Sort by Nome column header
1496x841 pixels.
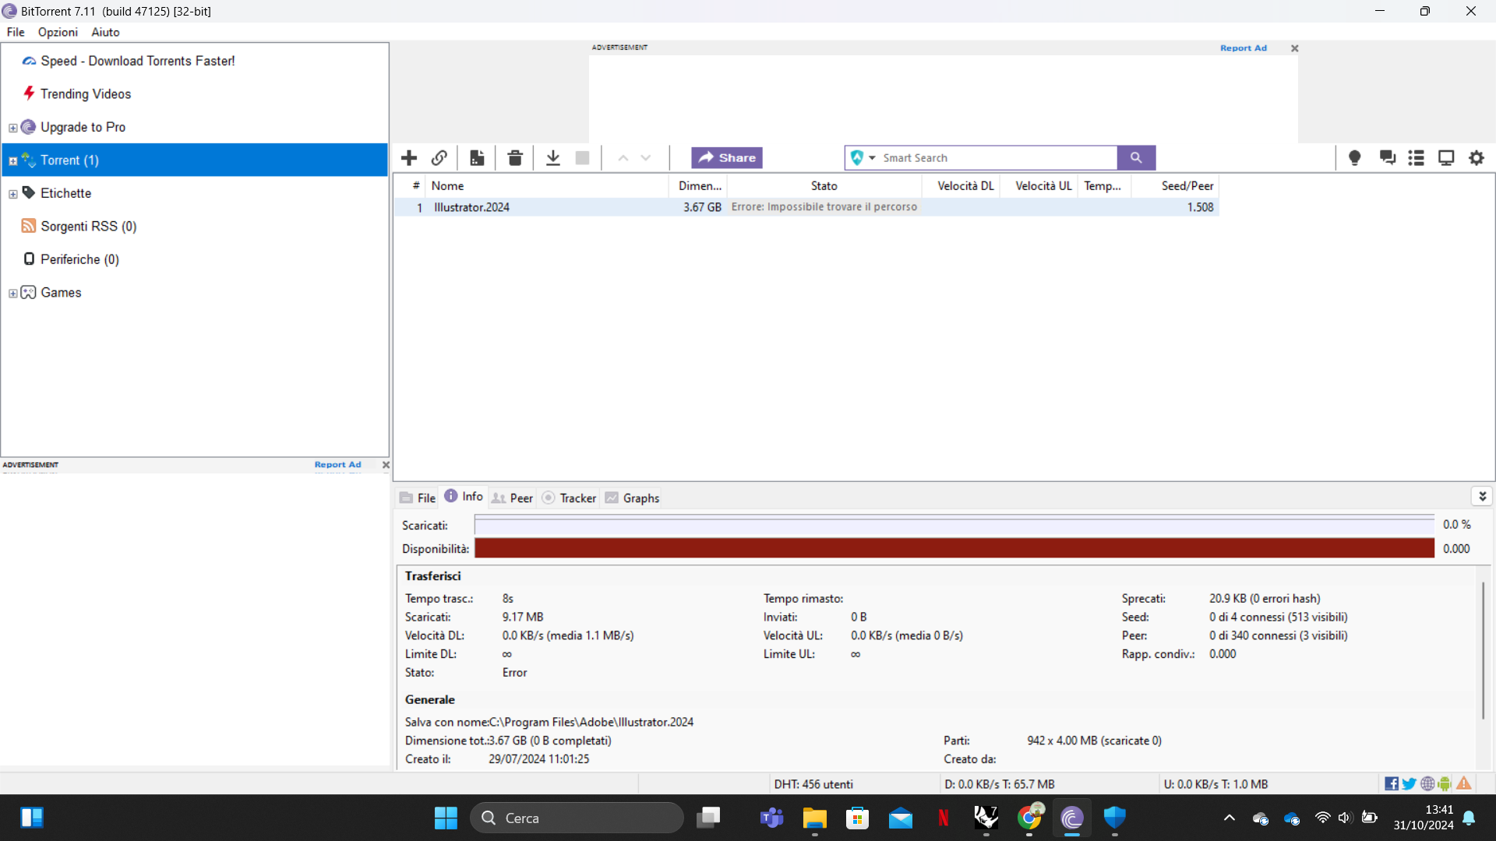[547, 186]
